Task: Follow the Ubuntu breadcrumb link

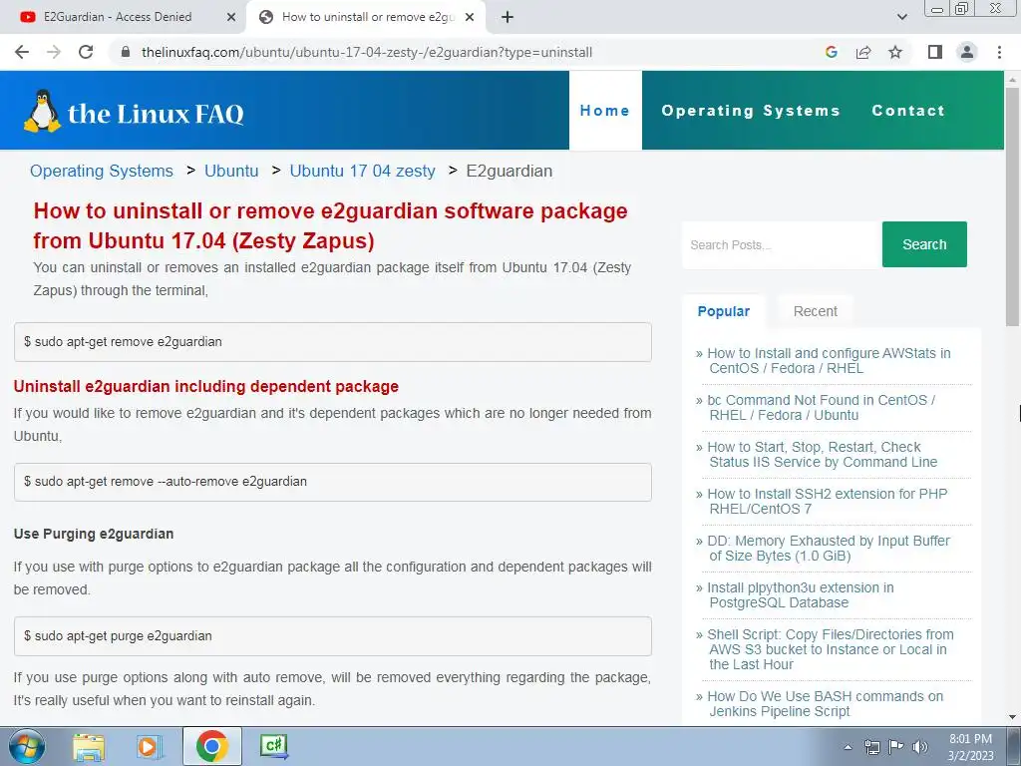Action: pyautogui.click(x=231, y=171)
